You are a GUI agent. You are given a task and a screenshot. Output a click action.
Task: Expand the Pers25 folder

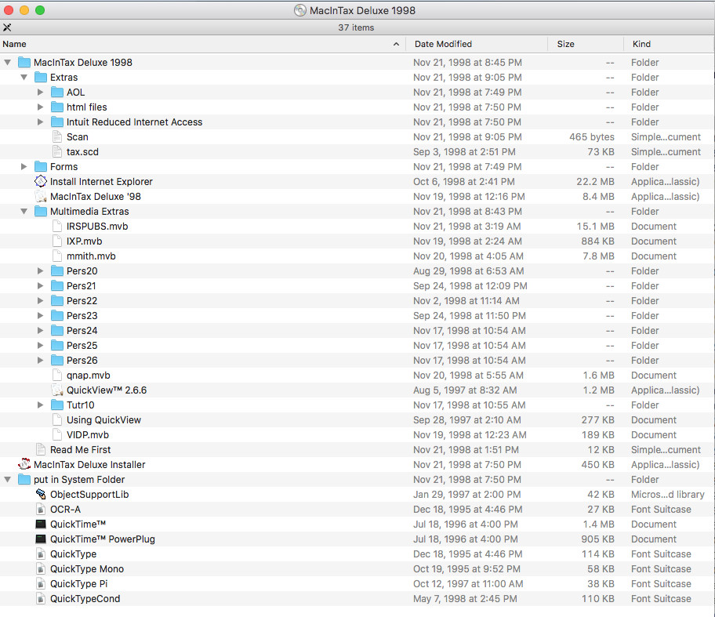coord(40,346)
